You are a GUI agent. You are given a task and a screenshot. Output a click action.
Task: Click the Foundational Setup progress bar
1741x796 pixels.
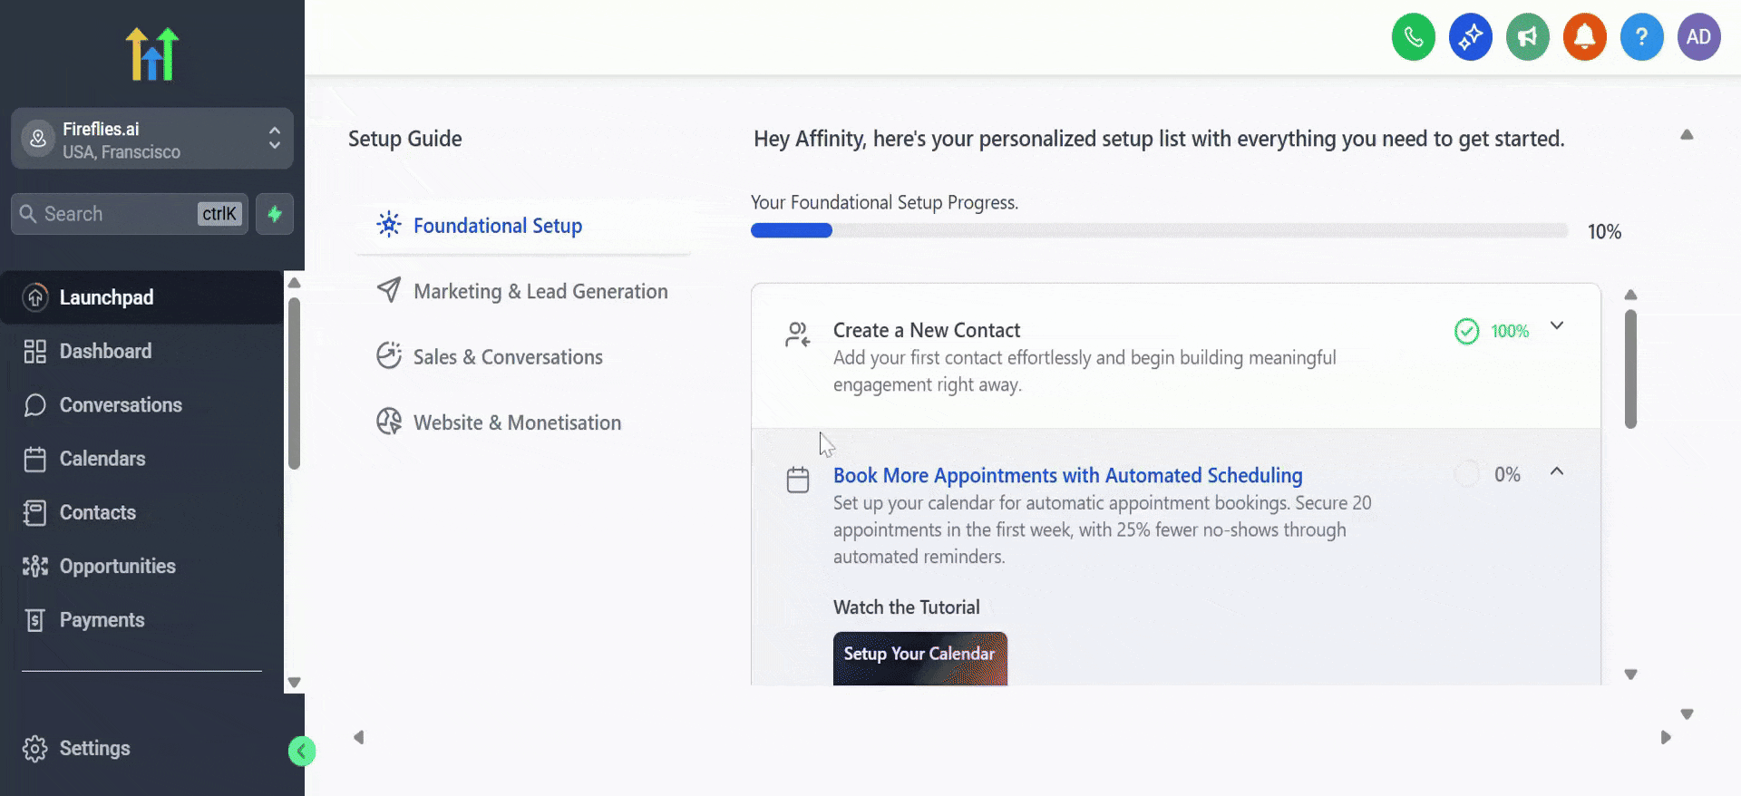1158,231
